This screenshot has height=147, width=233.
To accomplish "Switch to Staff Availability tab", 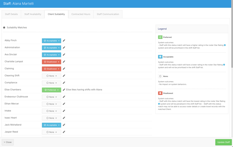I will (33, 14).
